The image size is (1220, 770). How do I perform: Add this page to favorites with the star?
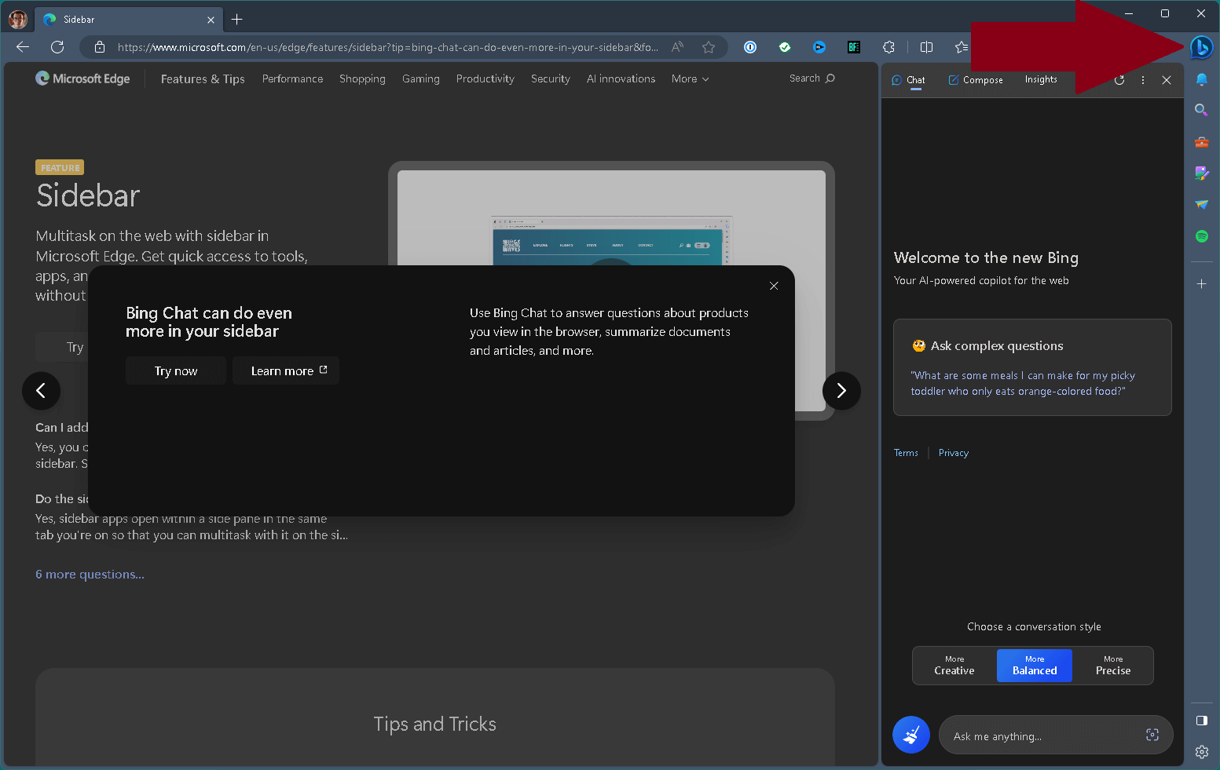click(x=709, y=47)
